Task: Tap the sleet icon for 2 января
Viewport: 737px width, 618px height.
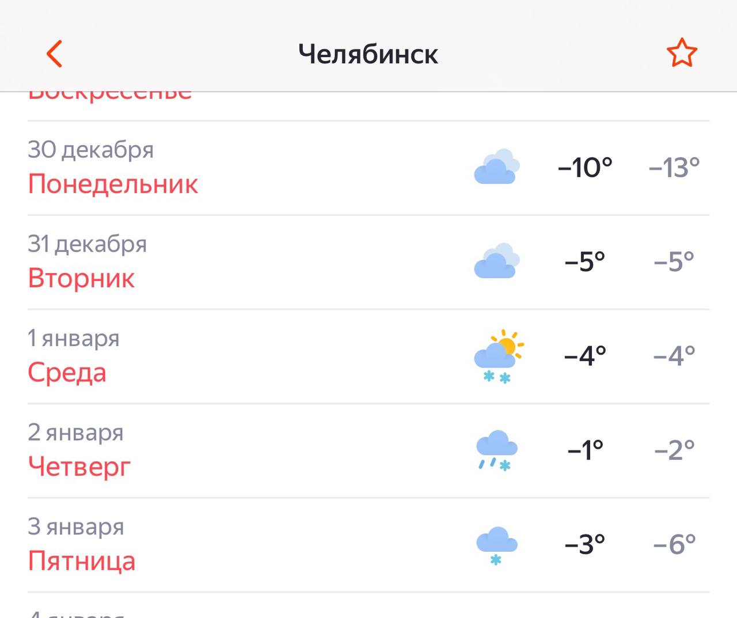Action: click(496, 450)
